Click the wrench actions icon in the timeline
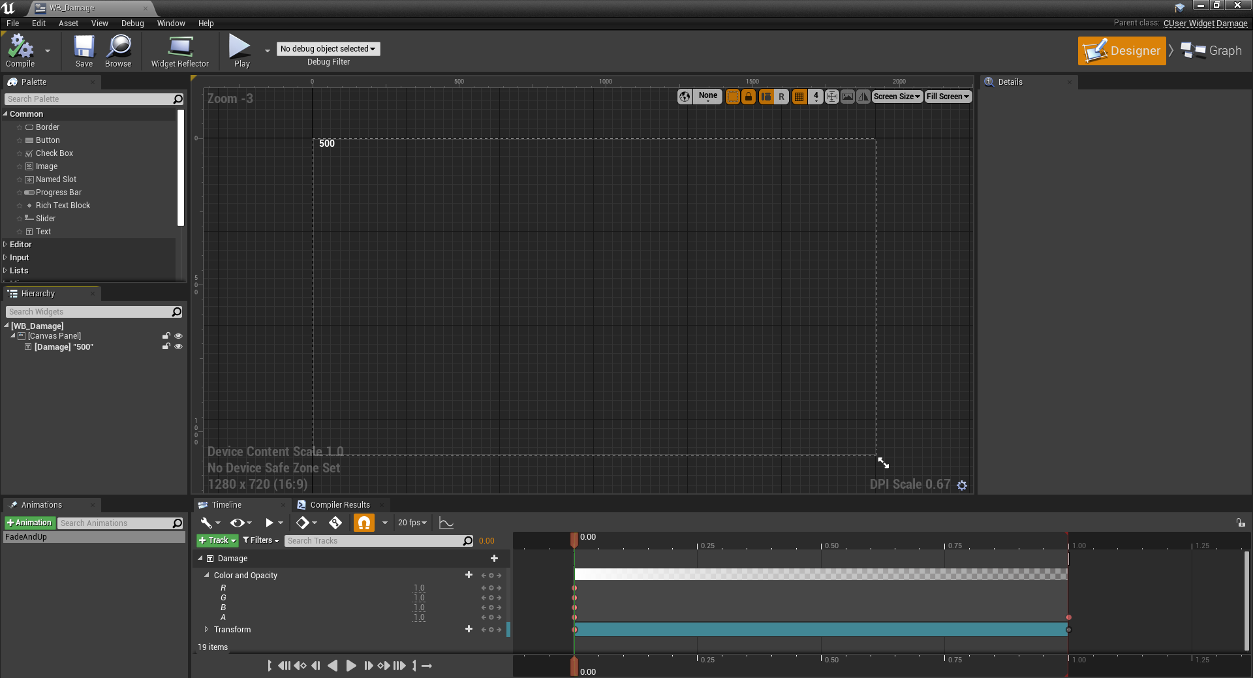 (x=206, y=523)
